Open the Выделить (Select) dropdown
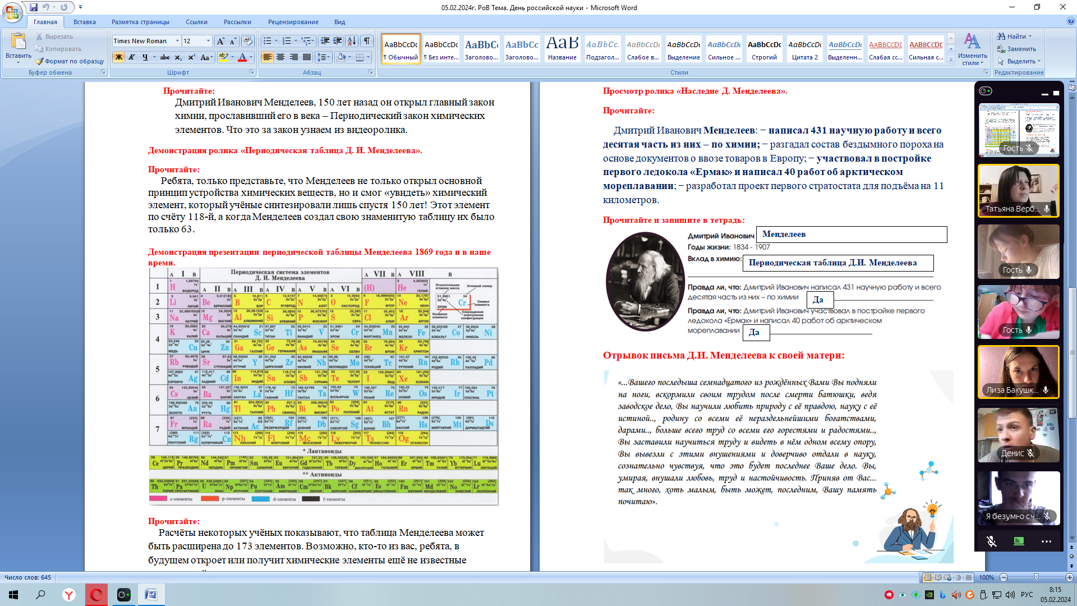 click(x=1019, y=61)
